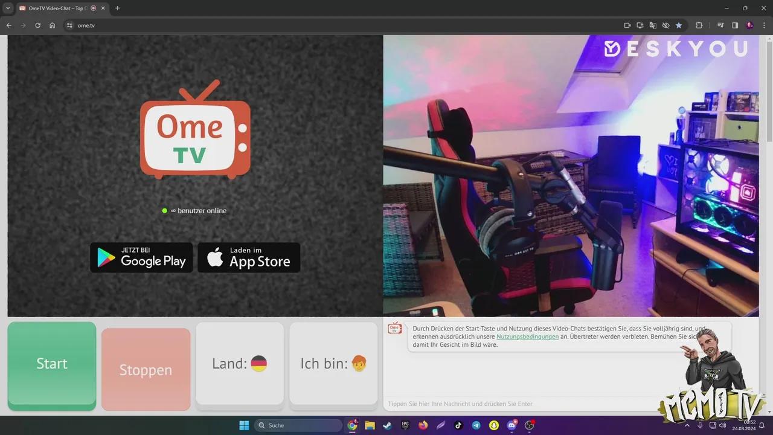Image resolution: width=773 pixels, height=435 pixels.
Task: Open Steam from the taskbar
Action: tap(387, 425)
